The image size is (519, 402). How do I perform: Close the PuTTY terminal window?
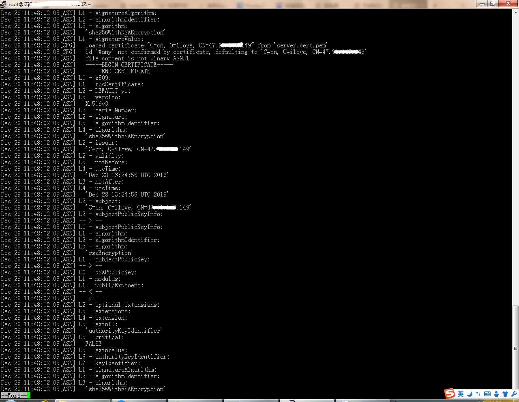point(508,4)
